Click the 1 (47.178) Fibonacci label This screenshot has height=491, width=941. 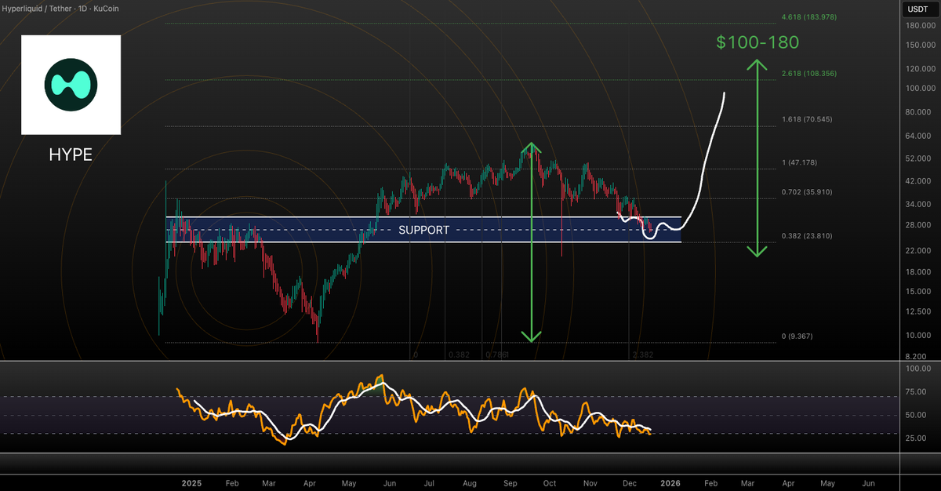pos(801,162)
